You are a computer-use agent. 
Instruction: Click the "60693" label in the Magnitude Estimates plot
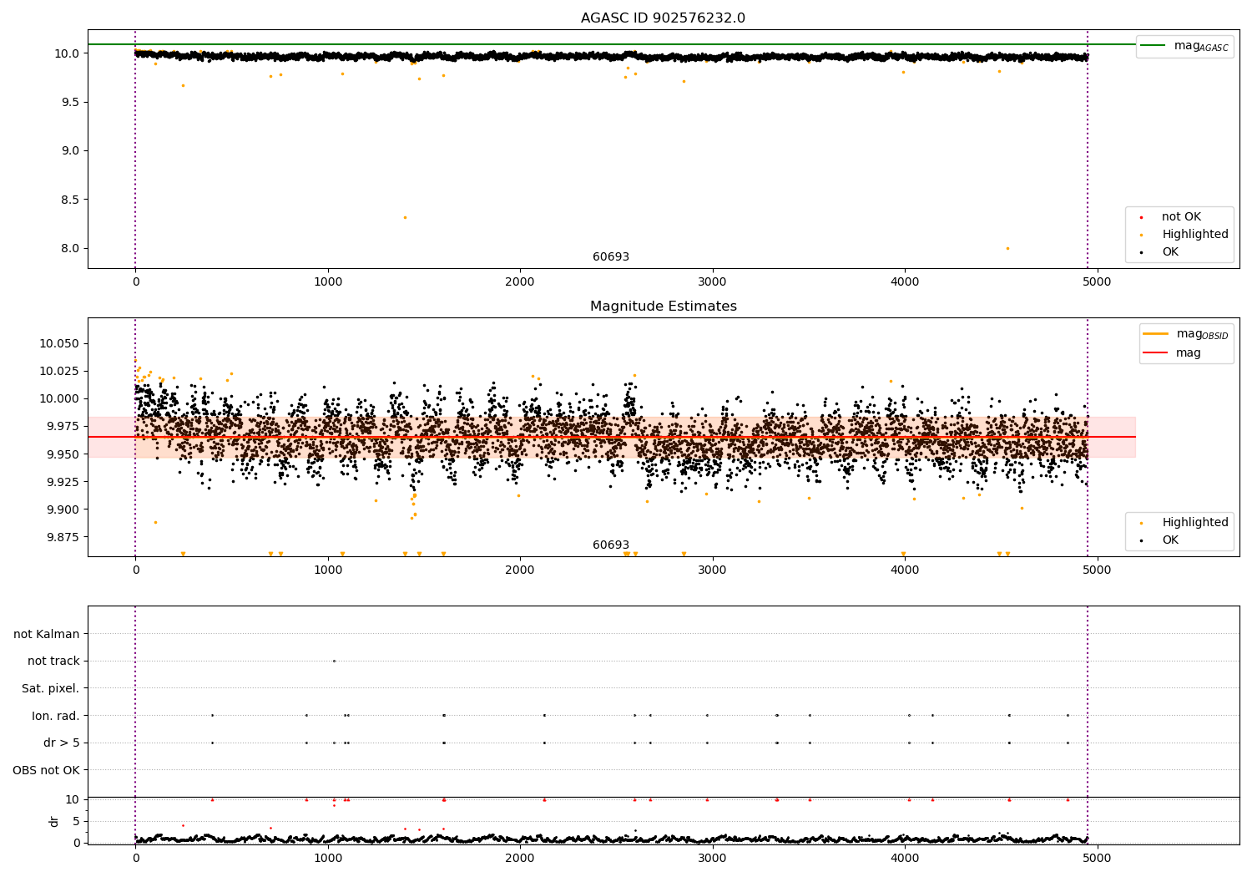coord(611,545)
